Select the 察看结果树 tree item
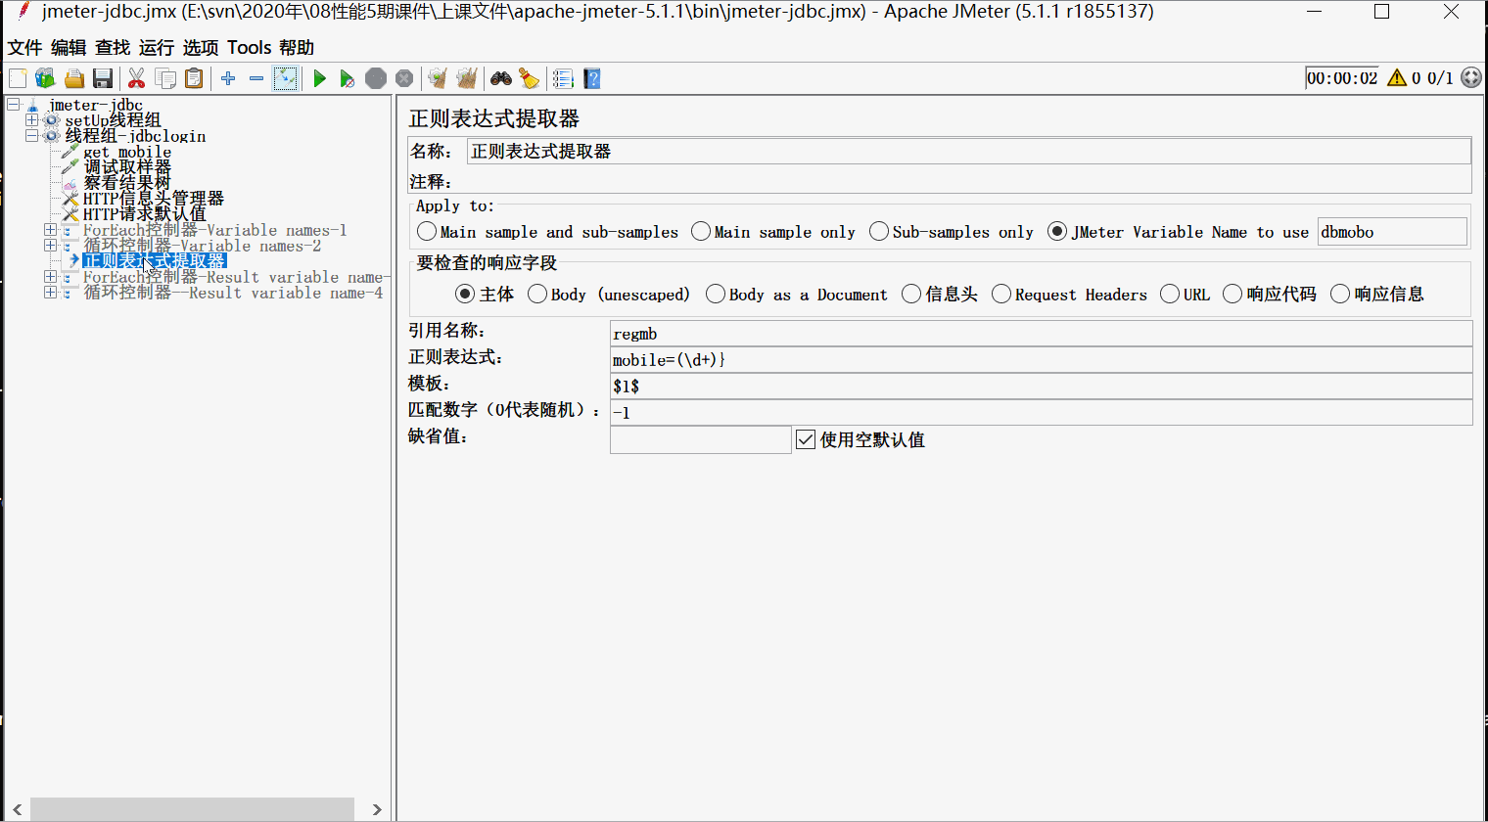The image size is (1488, 822). tap(126, 183)
